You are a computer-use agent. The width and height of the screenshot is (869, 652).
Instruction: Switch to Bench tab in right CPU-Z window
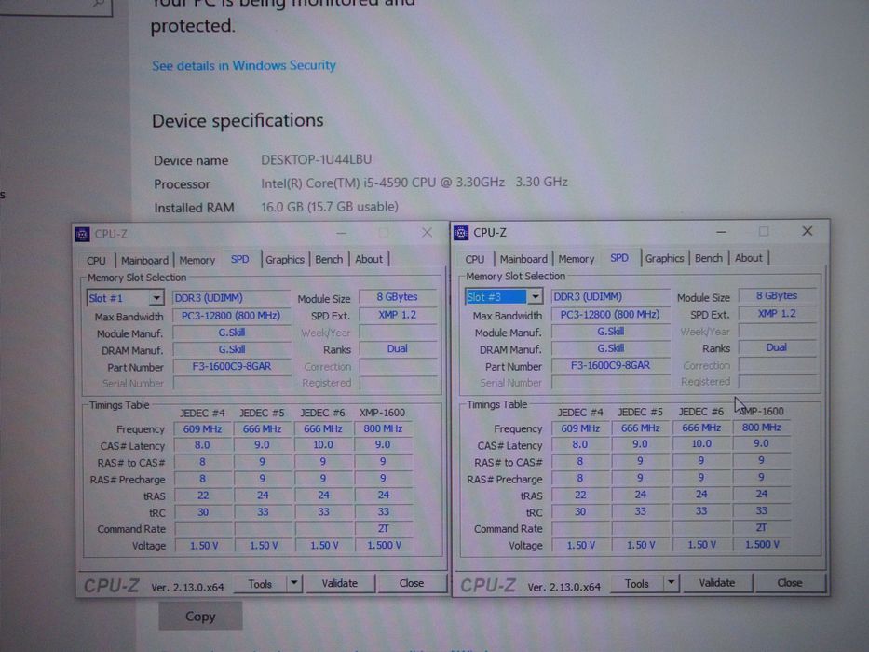point(708,258)
